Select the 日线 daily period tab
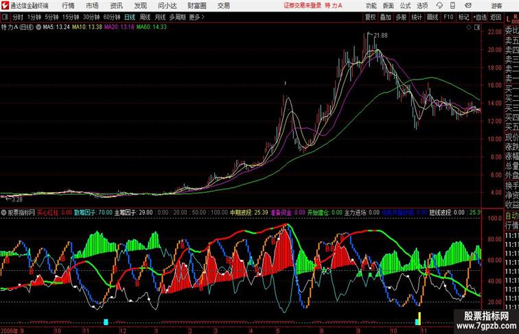Viewport: 519px width, 334px height. (130, 17)
